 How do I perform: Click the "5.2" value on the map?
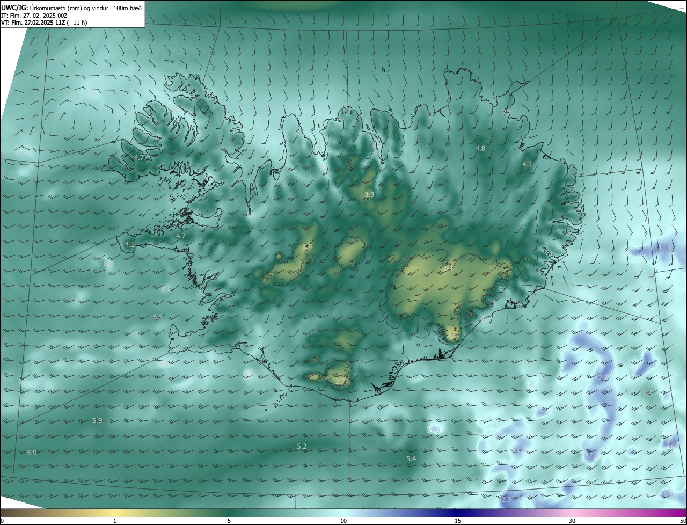coord(302,447)
